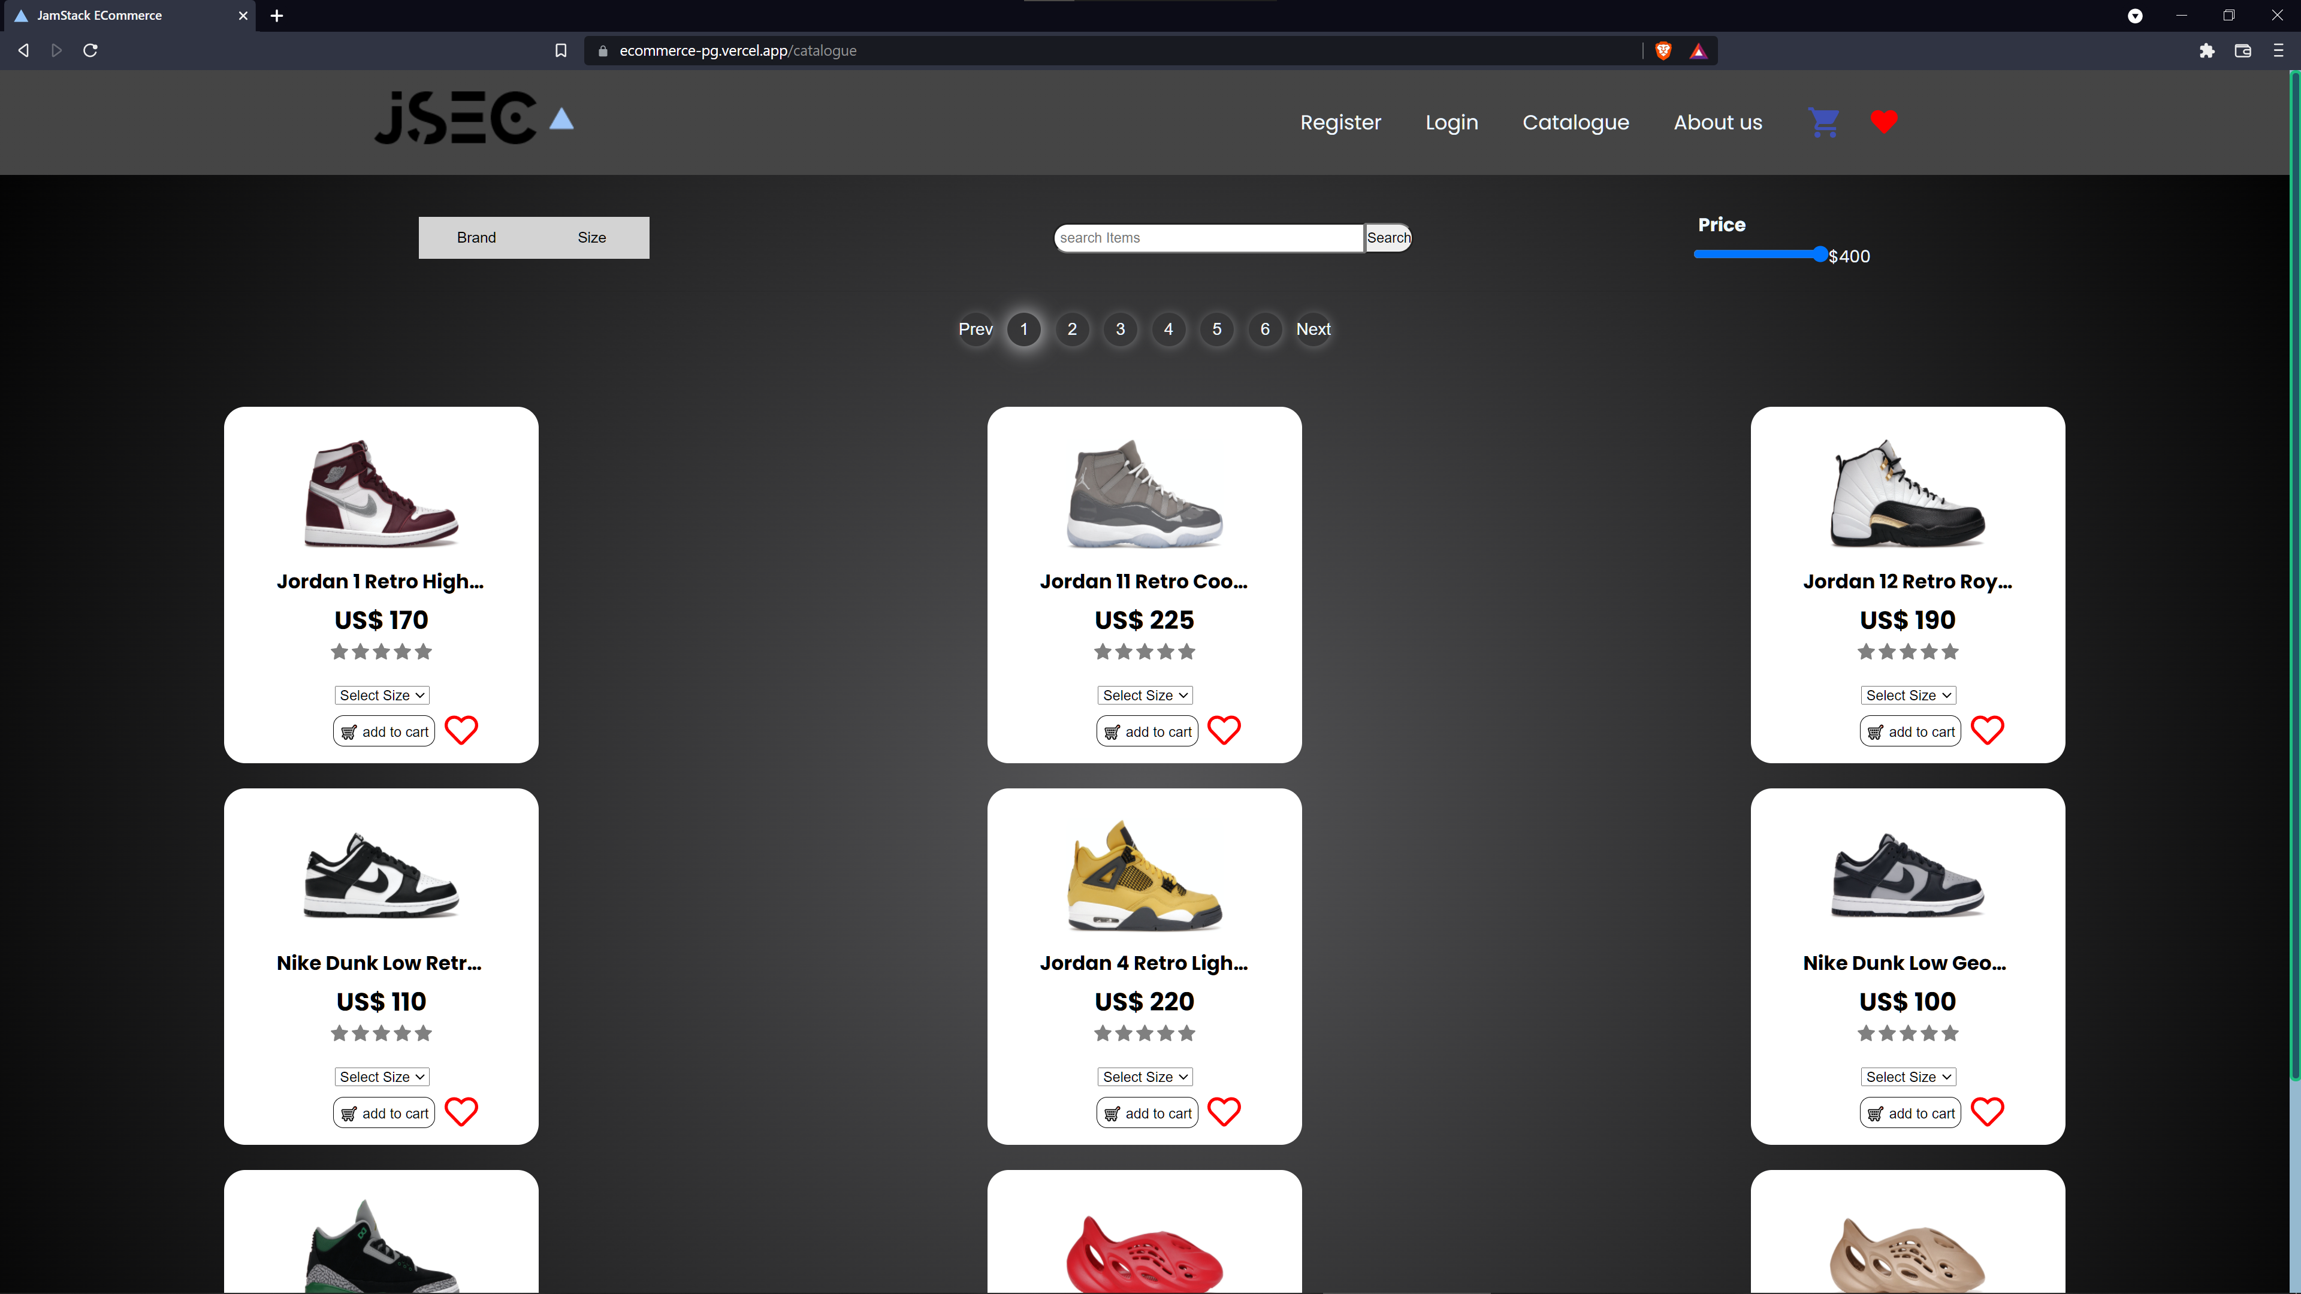Open Select Size for Nike Dunk Low Georgetown
2301x1294 pixels.
(1908, 1076)
